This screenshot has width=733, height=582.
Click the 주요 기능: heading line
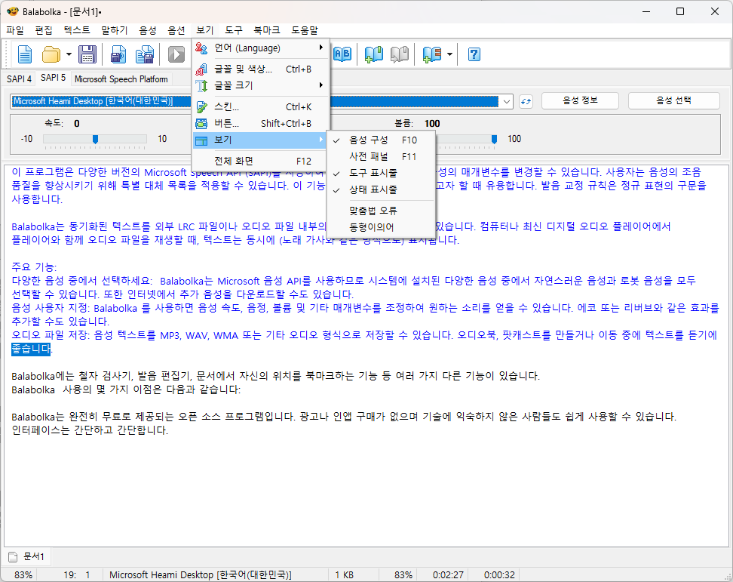[x=34, y=267]
